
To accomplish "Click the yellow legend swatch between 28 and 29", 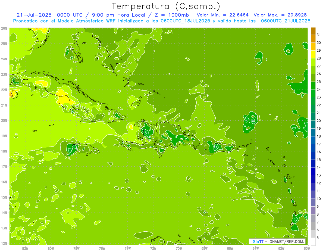I will [313, 55].
